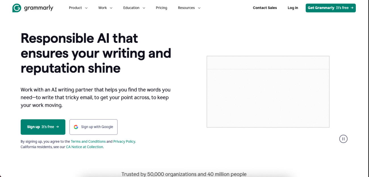Click "Work with an AI writing partner" paragraph
The width and height of the screenshot is (369, 177).
tap(96, 97)
